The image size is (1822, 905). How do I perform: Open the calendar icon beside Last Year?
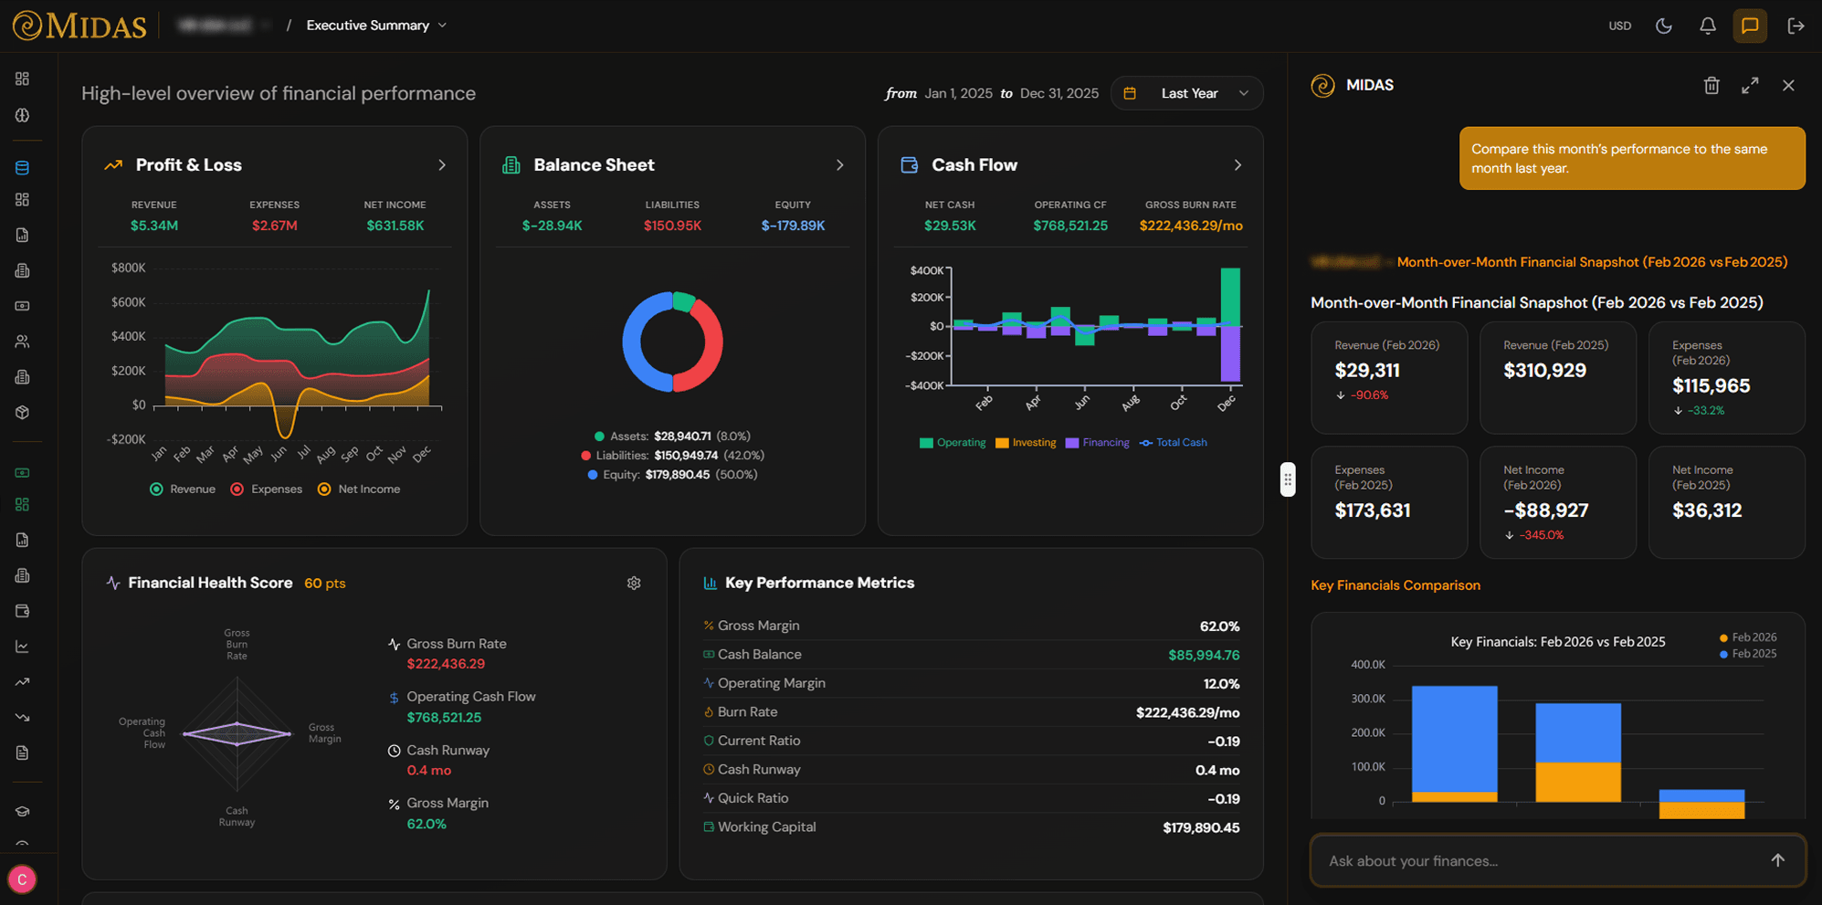(x=1132, y=92)
